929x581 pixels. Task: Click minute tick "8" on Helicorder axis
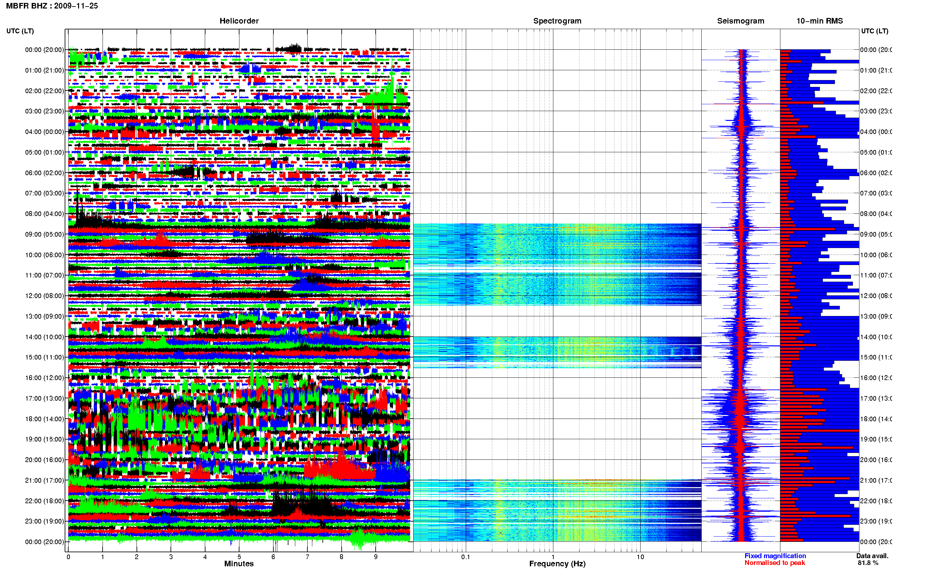pyautogui.click(x=341, y=557)
